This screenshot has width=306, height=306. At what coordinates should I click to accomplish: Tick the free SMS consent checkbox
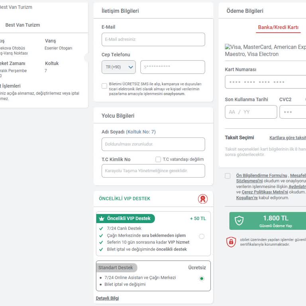(104, 86)
